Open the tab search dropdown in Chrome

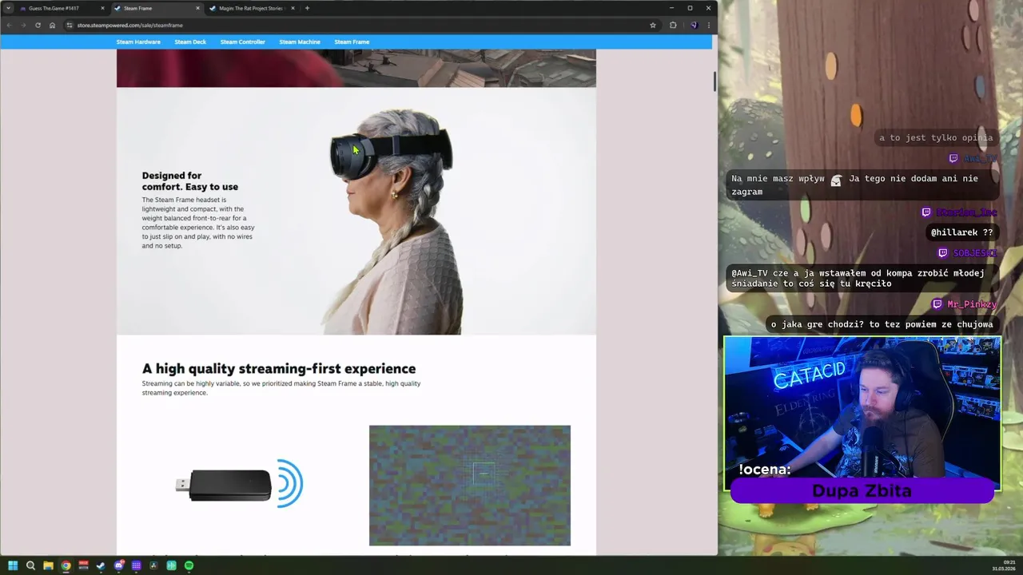(9, 8)
